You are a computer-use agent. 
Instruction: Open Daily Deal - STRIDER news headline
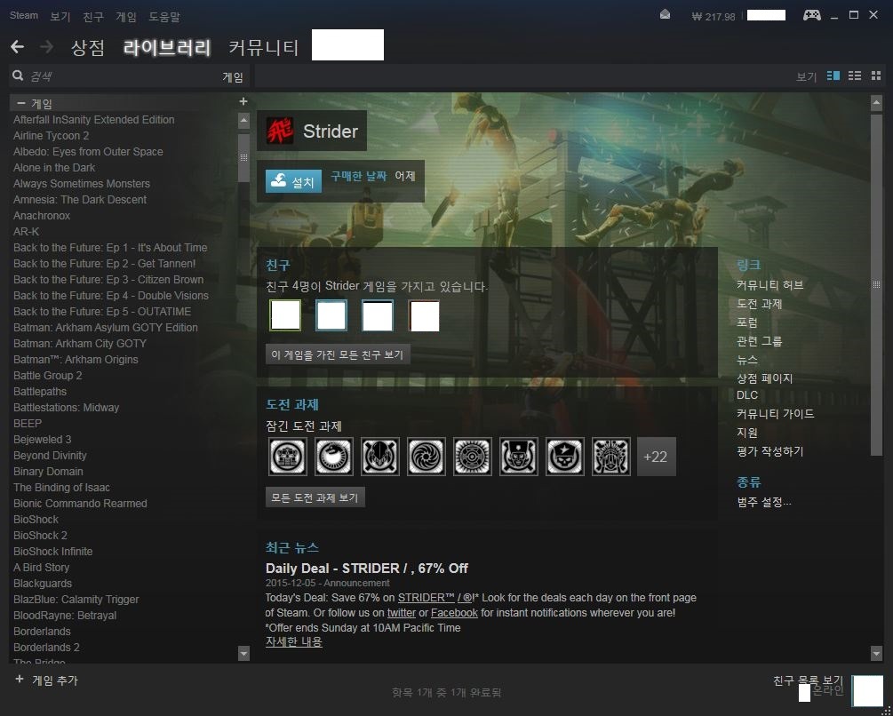[367, 569]
